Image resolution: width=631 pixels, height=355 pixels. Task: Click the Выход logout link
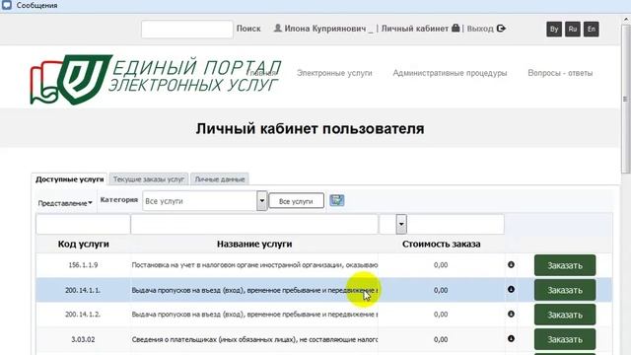[480, 29]
